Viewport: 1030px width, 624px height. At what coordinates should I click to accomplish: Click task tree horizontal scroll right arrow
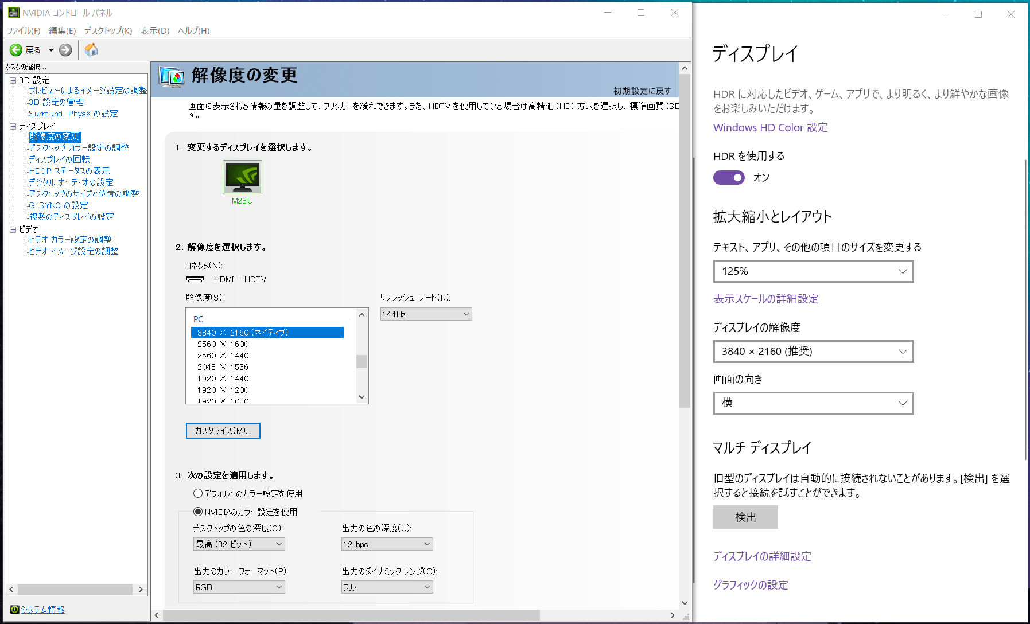click(x=141, y=589)
